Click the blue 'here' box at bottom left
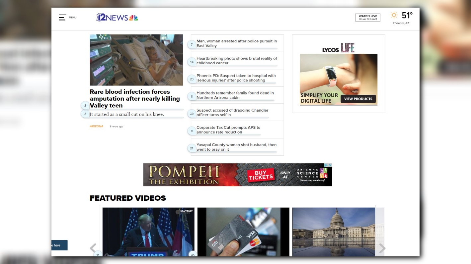This screenshot has height=264, width=471. coord(60,245)
